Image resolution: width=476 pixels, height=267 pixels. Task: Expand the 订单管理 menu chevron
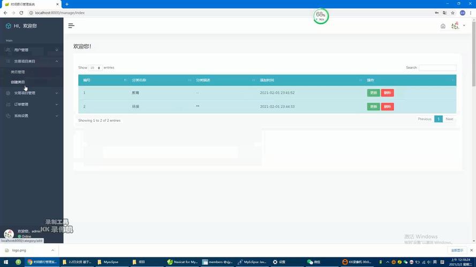(57, 105)
